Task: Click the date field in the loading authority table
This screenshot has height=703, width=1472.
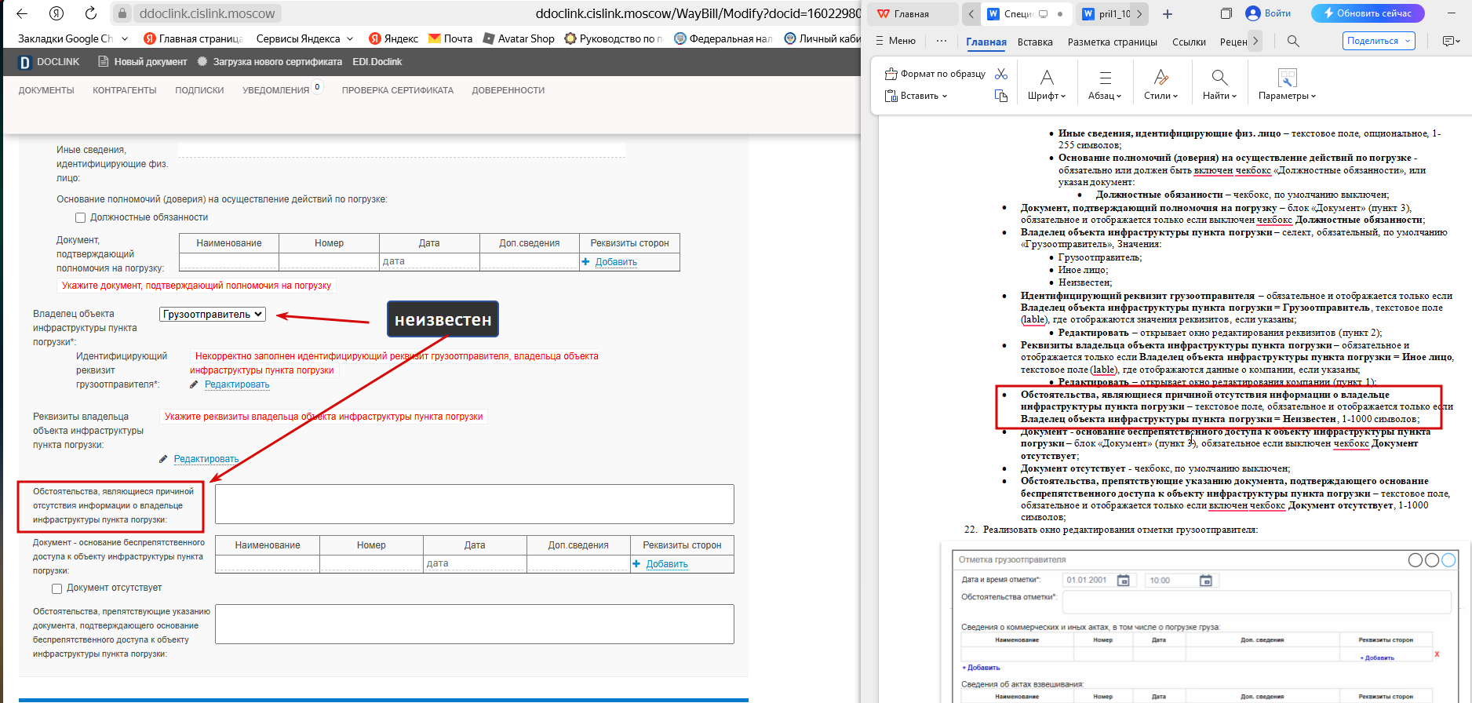Action: click(429, 261)
